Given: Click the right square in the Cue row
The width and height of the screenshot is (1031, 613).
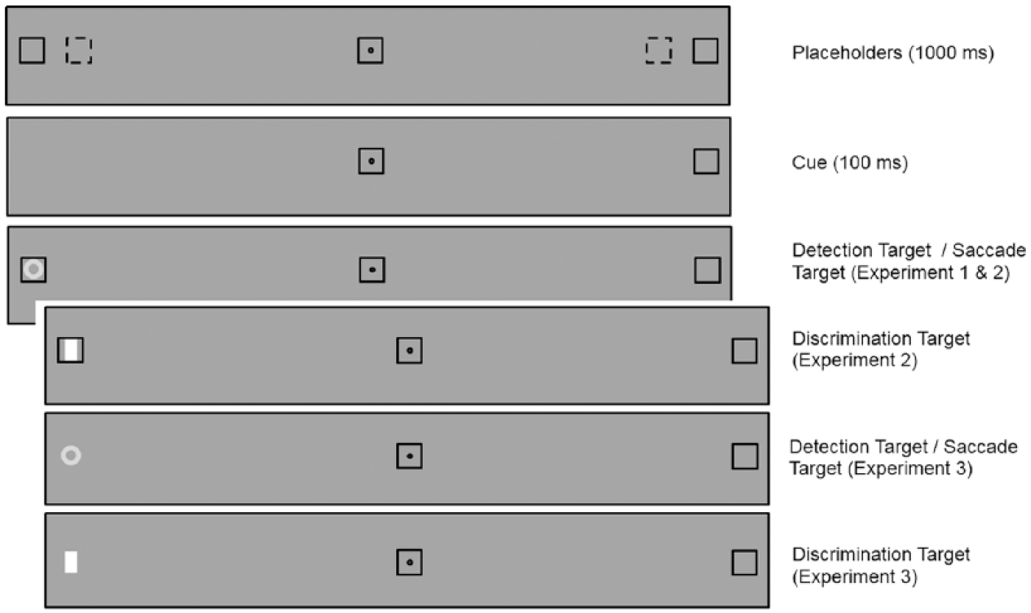Looking at the screenshot, I should pyautogui.click(x=706, y=161).
